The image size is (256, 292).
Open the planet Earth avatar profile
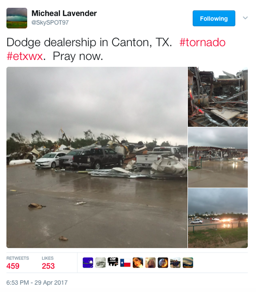point(163,263)
